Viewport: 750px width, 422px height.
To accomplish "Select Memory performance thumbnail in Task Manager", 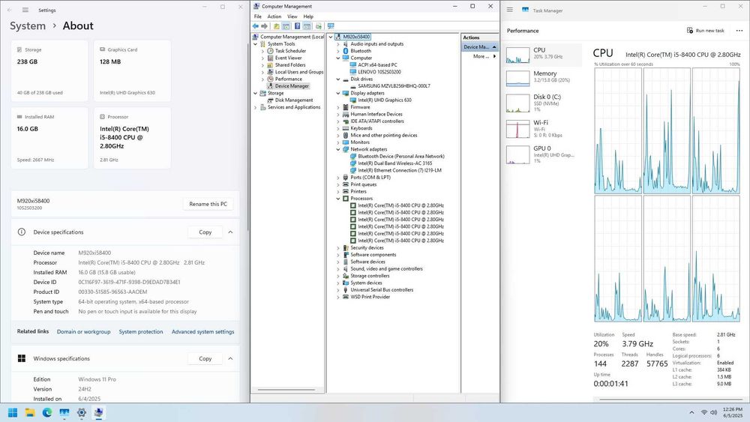I will click(x=518, y=79).
